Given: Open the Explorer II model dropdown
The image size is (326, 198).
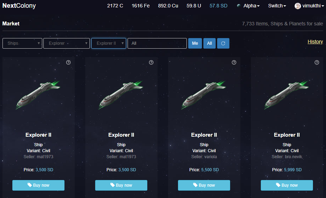Looking at the screenshot, I should 109,43.
